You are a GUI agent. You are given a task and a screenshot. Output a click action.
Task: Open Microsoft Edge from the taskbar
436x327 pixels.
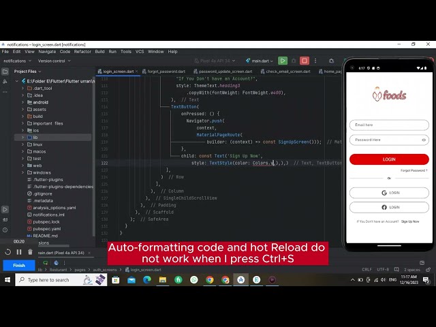(147, 280)
